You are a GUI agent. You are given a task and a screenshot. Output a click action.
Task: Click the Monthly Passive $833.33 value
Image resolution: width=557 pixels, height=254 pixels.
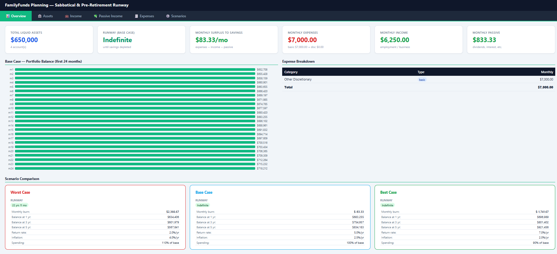484,40
